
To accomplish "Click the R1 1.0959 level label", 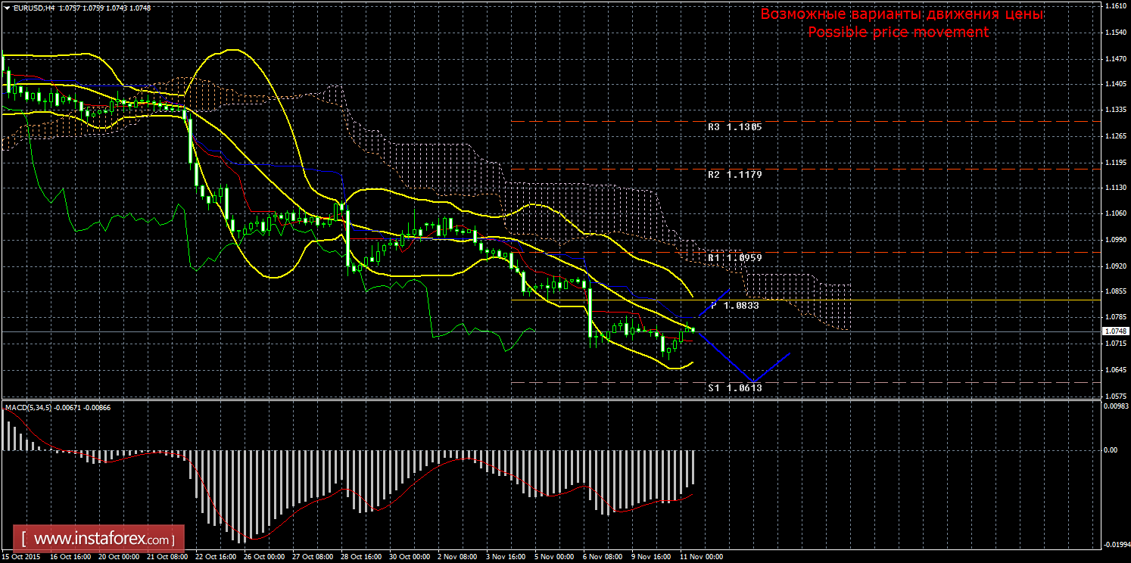I will (x=734, y=258).
